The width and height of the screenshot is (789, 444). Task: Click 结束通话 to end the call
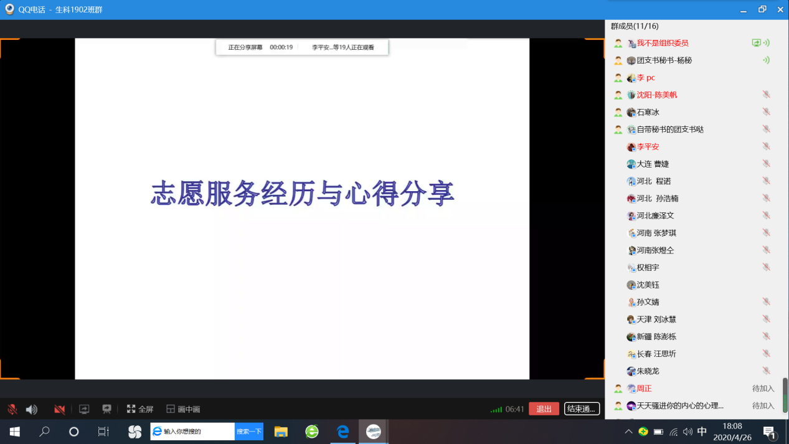pos(580,409)
